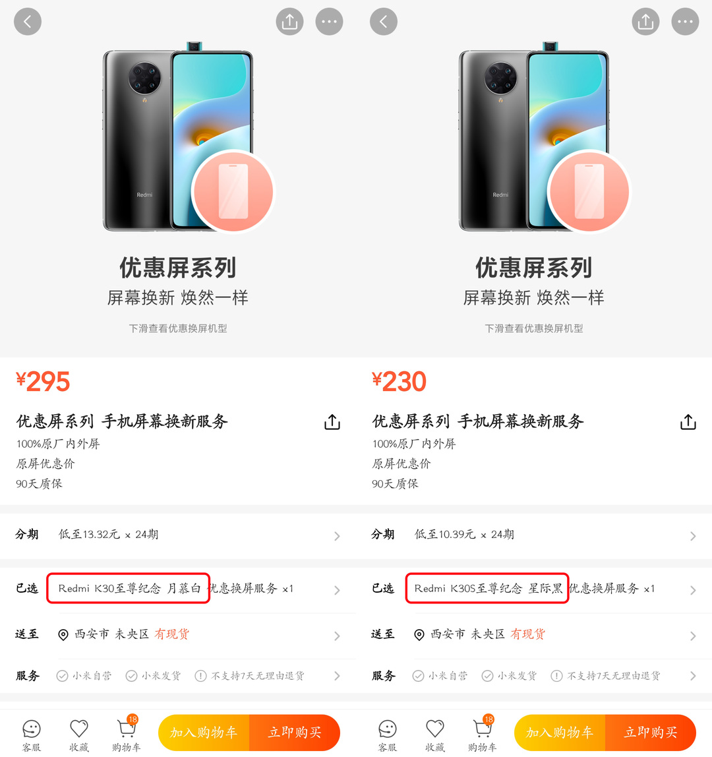
Task: Open 客服 customer service on the left page
Action: point(32,736)
